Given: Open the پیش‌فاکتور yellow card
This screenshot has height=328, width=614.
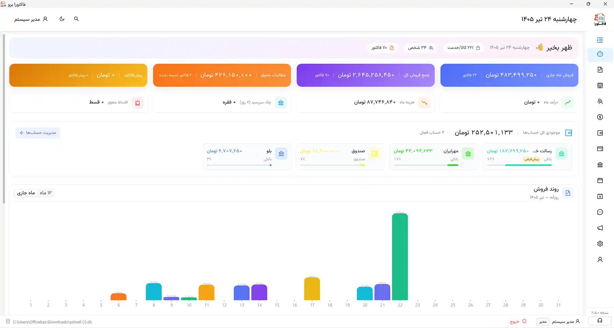Looking at the screenshot, I should (x=78, y=75).
